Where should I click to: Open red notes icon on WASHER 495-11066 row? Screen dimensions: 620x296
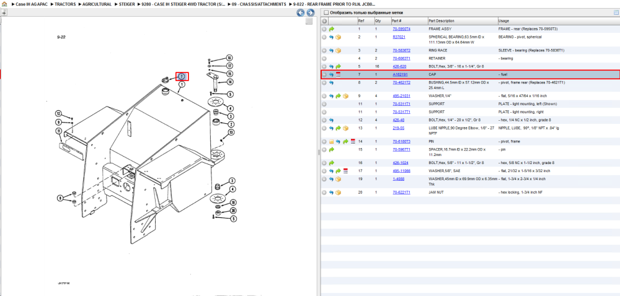345,171
